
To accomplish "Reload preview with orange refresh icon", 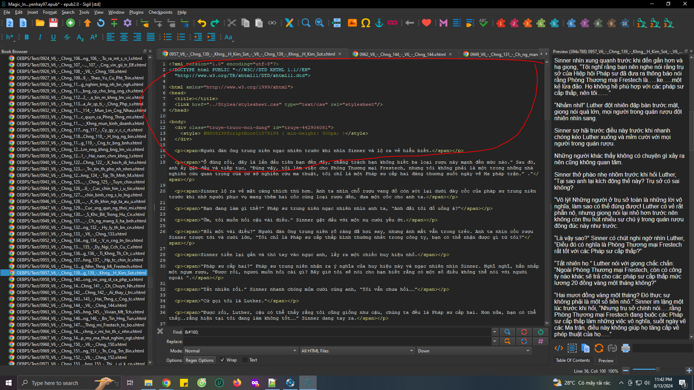I will (x=599, y=348).
